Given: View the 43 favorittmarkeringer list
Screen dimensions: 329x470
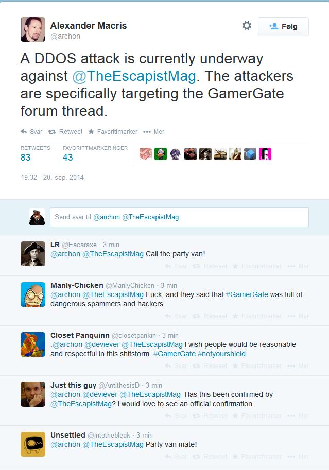Looking at the screenshot, I should 68,158.
